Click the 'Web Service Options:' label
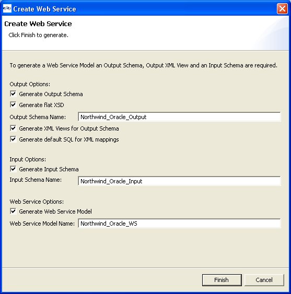The height and width of the screenshot is (294, 291). [37, 202]
